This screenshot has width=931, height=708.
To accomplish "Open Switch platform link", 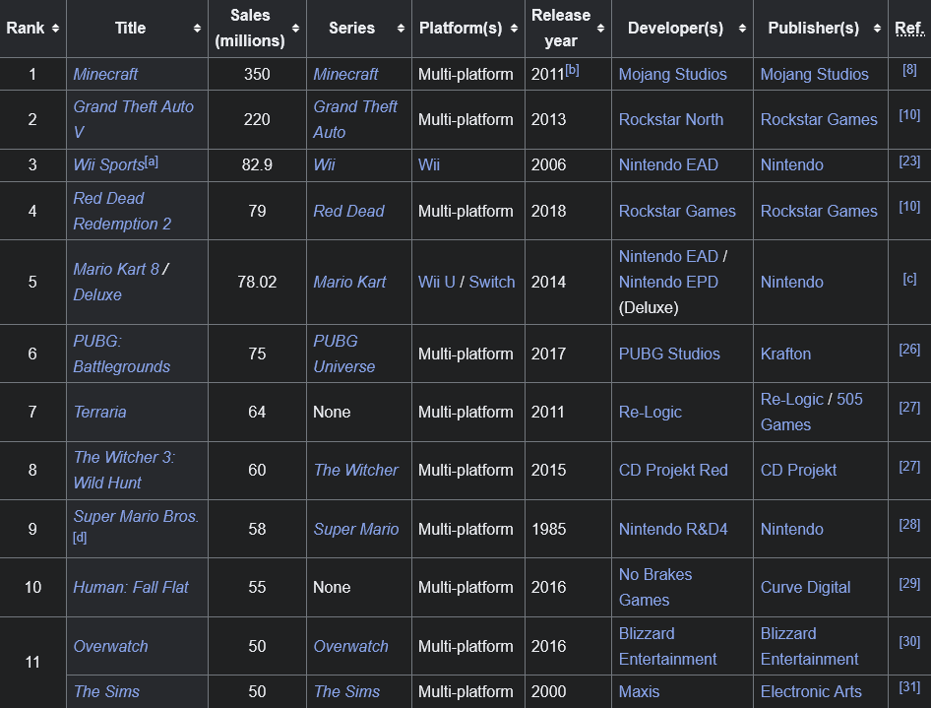I will coord(492,283).
